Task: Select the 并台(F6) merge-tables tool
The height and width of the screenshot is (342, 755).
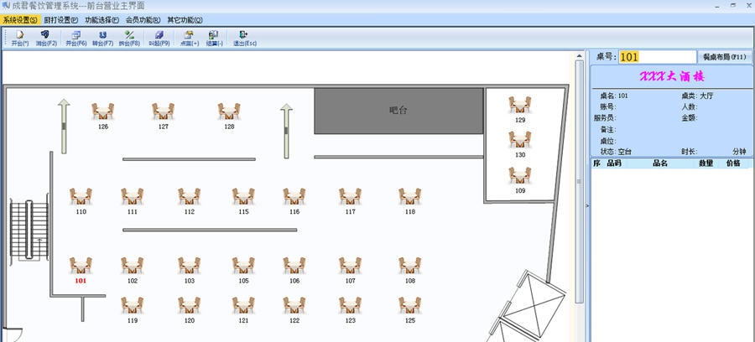Action: [76, 38]
